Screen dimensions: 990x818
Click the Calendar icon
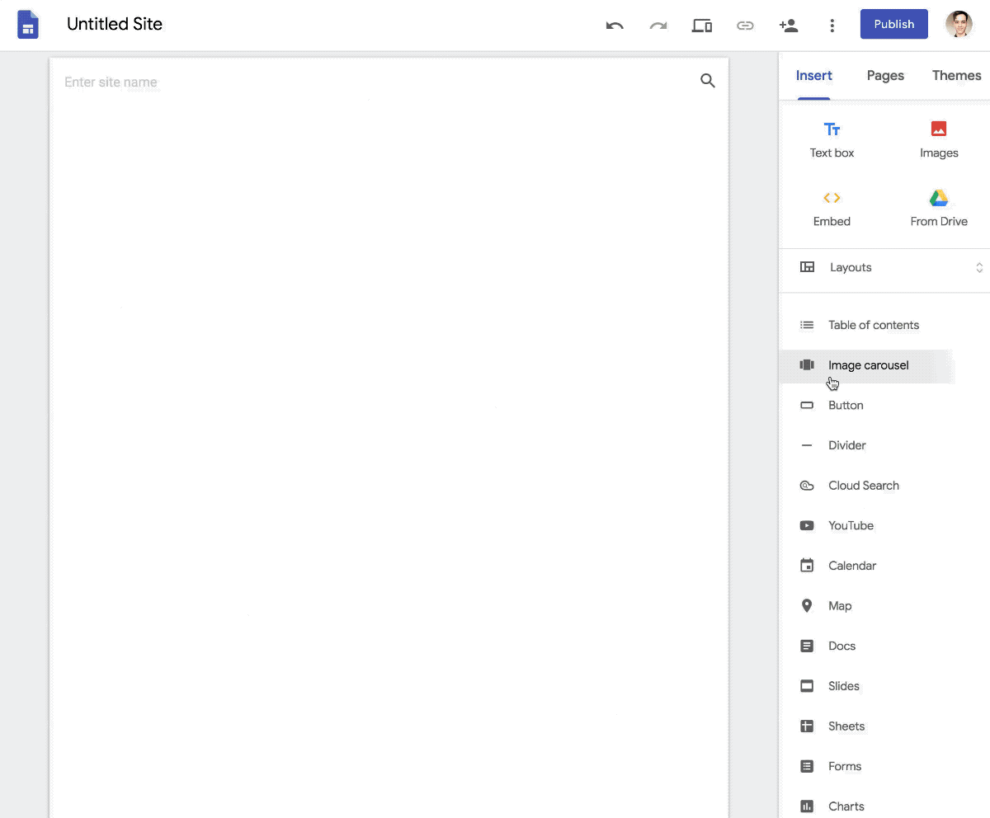[x=807, y=566]
